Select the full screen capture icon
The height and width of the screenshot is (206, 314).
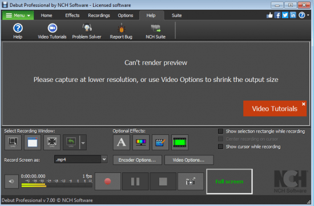[x=52, y=142]
